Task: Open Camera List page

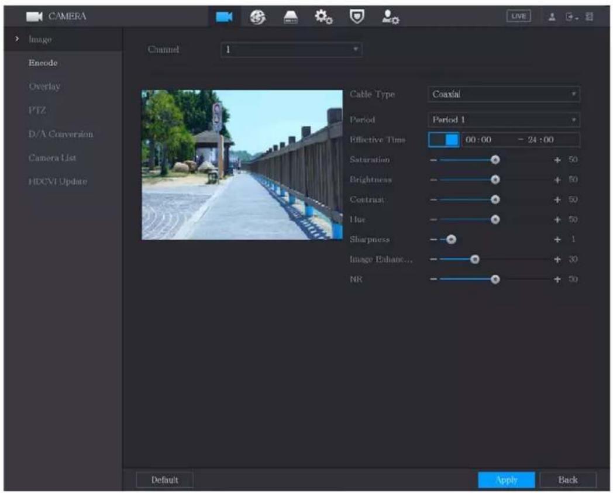Action: point(53,158)
